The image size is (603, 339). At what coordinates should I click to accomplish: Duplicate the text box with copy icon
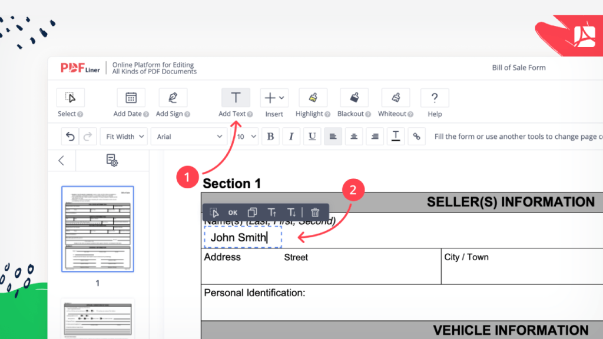click(252, 212)
